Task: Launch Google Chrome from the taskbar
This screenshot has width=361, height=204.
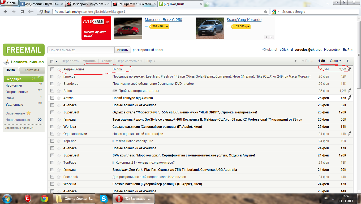Action: coord(44,199)
